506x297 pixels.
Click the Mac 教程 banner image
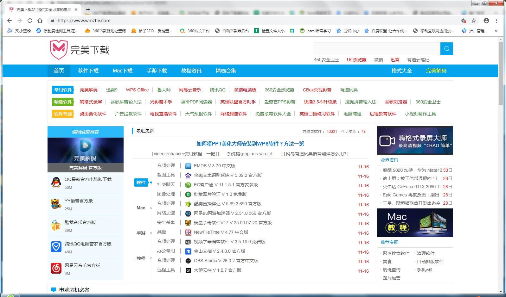click(415, 223)
